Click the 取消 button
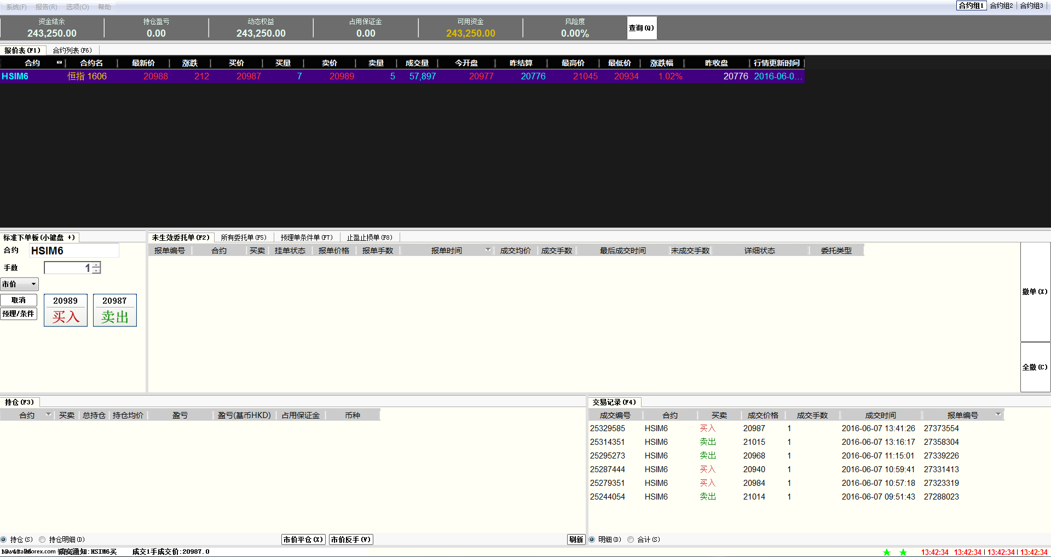Image resolution: width=1051 pixels, height=557 pixels. click(19, 300)
